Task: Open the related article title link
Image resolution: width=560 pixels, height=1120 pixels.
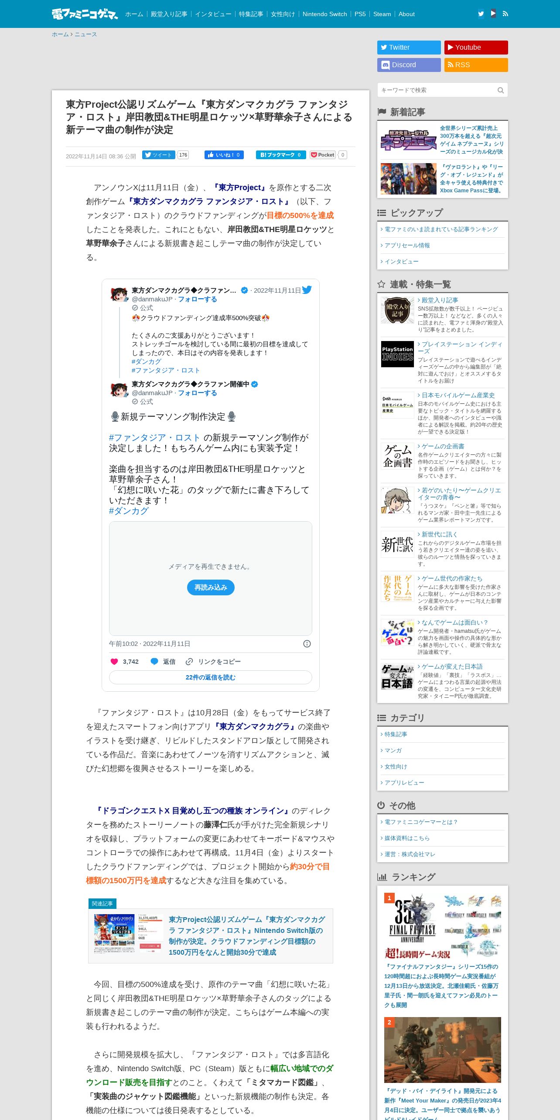Action: pyautogui.click(x=247, y=936)
